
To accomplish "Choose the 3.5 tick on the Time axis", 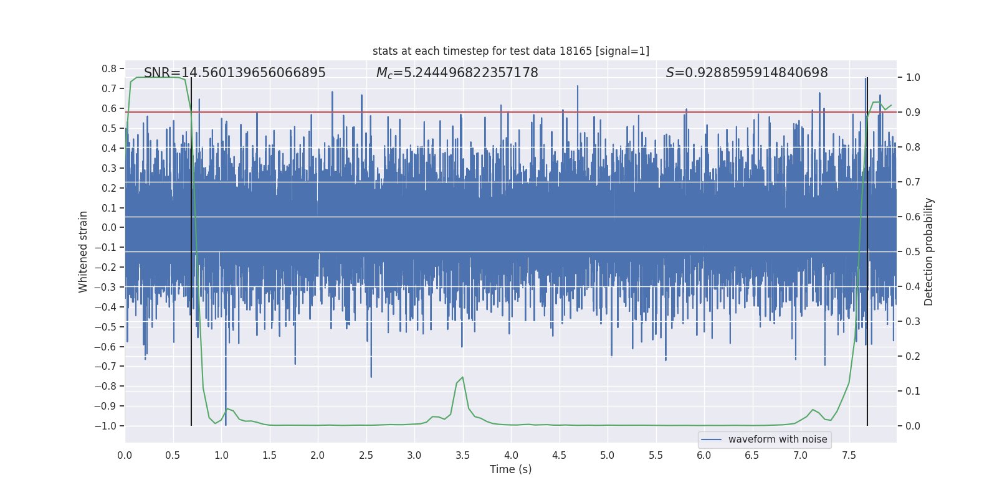I will pyautogui.click(x=462, y=455).
